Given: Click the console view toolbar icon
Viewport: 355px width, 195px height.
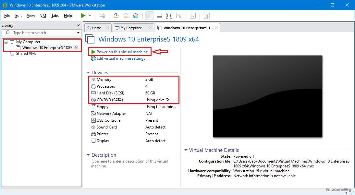Looking at the screenshot, I should pos(193,16).
